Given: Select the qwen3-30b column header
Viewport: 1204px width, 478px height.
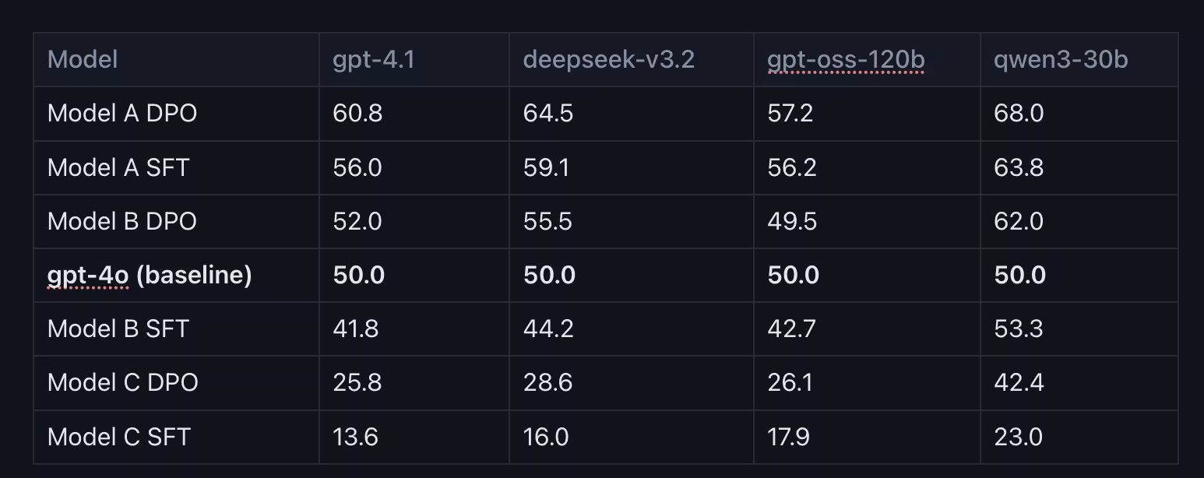Looking at the screenshot, I should coord(1060,59).
